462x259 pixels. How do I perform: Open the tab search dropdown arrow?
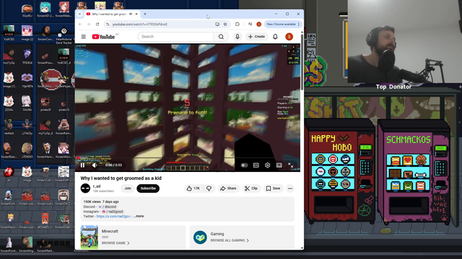(79, 14)
